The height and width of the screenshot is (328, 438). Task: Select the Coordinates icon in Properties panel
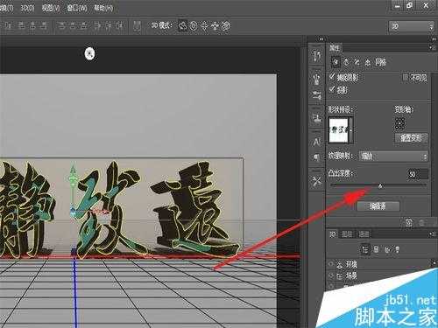[x=368, y=62]
